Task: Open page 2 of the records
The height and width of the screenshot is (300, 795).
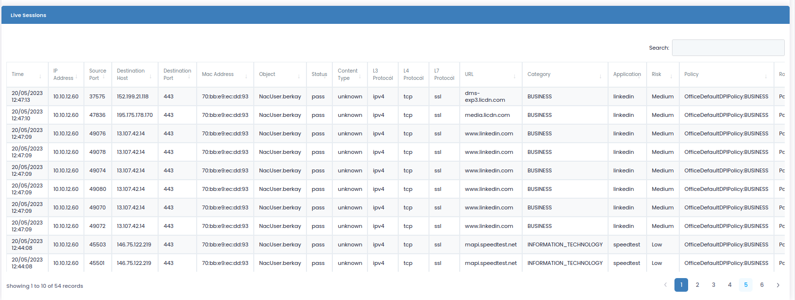Action: pos(697,285)
